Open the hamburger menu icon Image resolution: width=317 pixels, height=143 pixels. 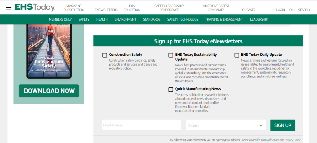[x=9, y=8]
